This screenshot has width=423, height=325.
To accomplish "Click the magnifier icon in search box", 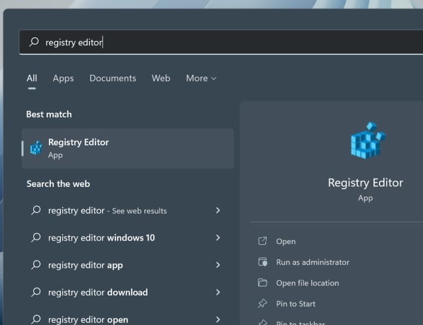I will tap(34, 42).
